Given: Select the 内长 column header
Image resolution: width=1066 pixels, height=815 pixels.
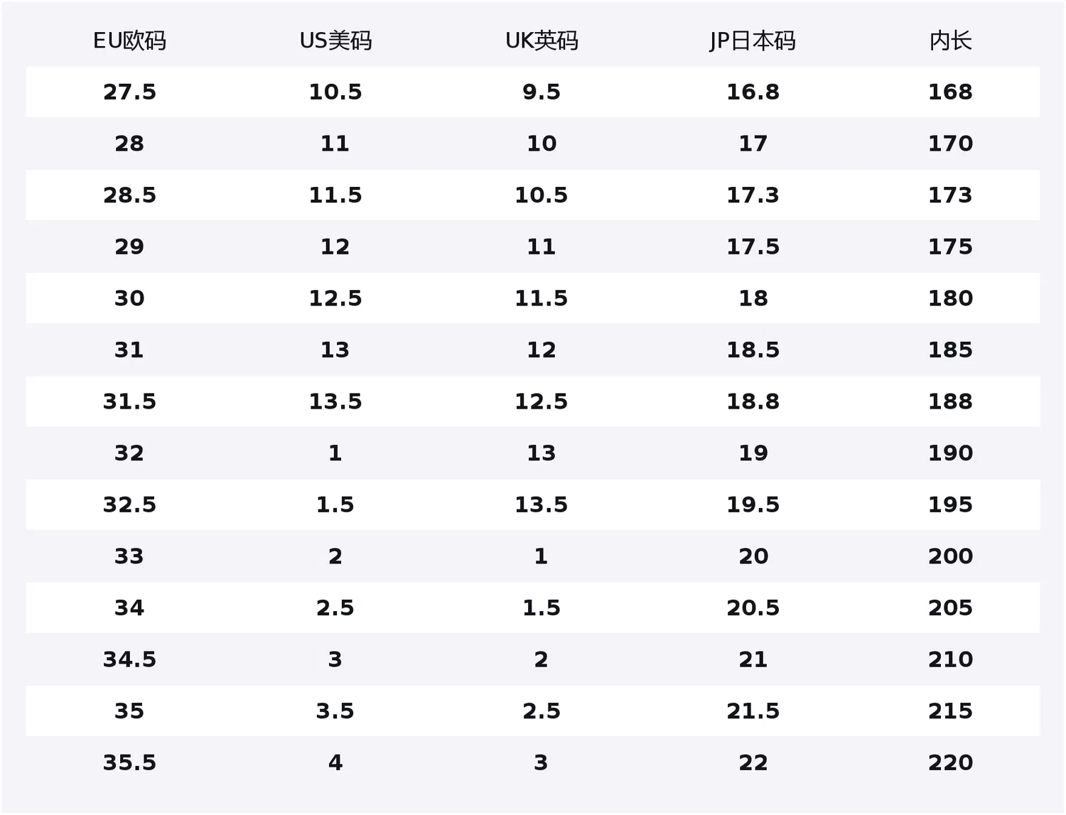Looking at the screenshot, I should (950, 41).
